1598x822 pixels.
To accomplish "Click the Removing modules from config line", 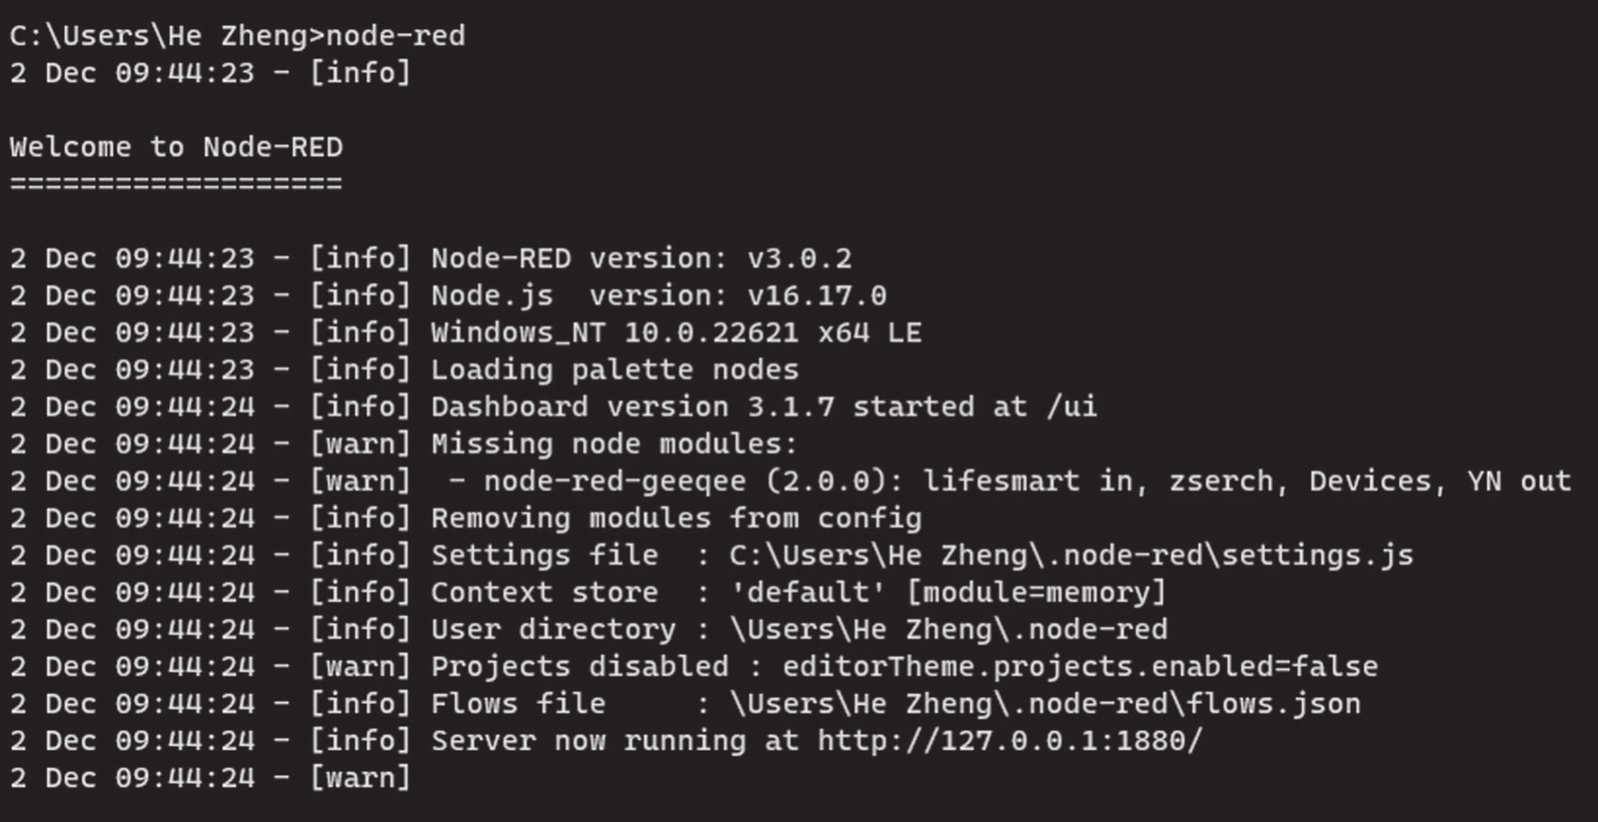I will pos(676,518).
